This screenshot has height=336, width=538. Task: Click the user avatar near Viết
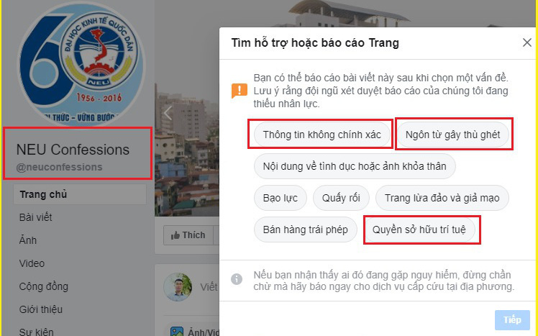178,287
